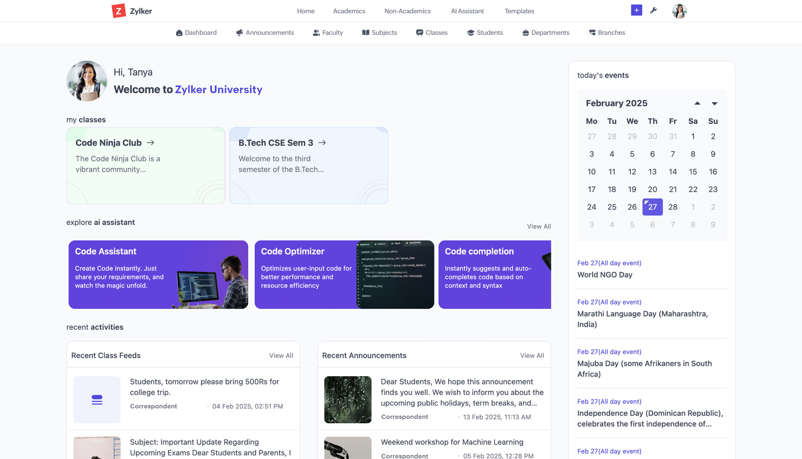The height and width of the screenshot is (459, 802).
Task: Click the arrow next to Code Ninja Club
Action: (150, 143)
